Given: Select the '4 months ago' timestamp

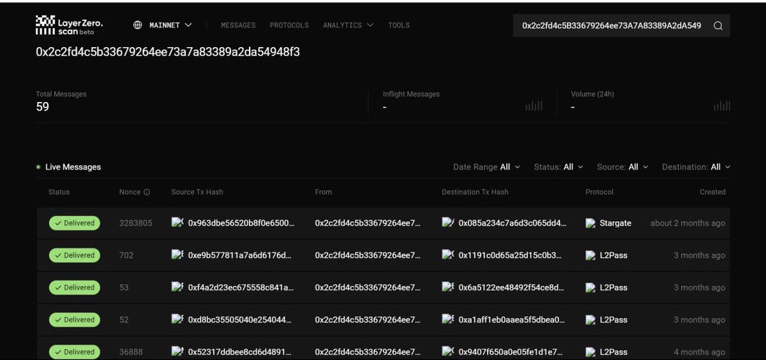Looking at the screenshot, I should point(700,352).
